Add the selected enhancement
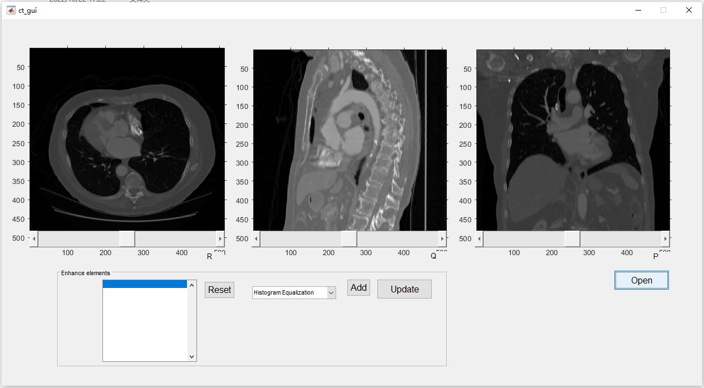The image size is (704, 388). [x=358, y=287]
